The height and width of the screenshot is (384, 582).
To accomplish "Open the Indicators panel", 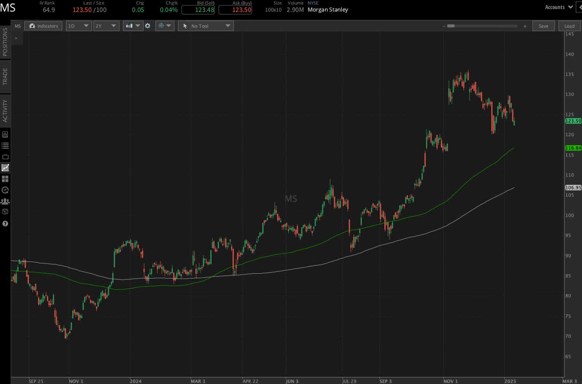I will click(x=43, y=26).
